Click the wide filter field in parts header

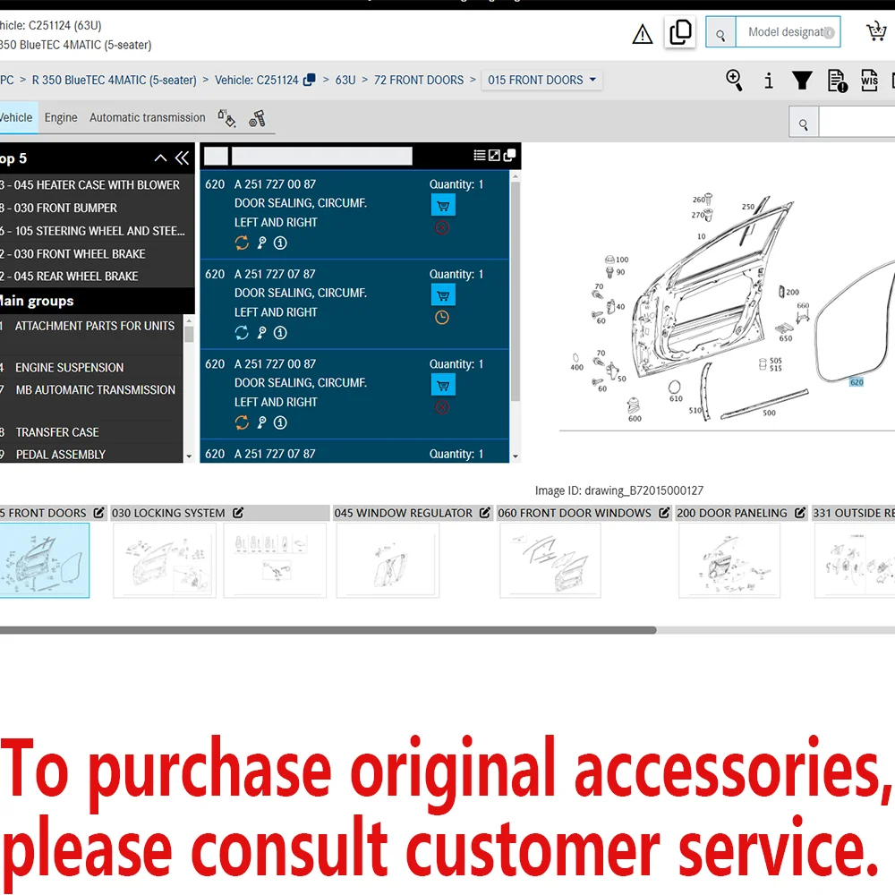pos(321,156)
